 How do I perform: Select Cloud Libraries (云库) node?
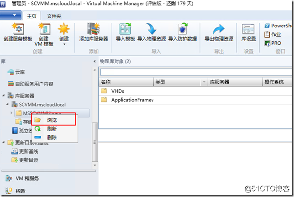tap(16, 72)
